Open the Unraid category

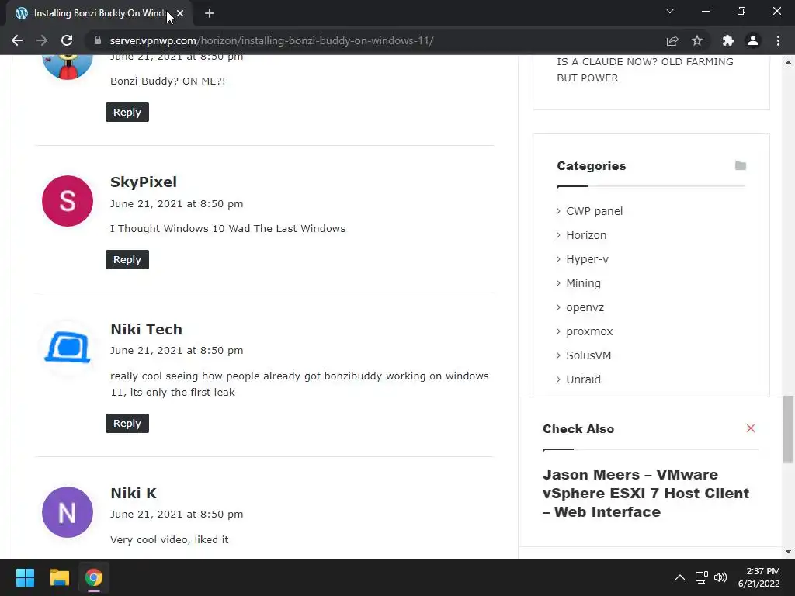(x=583, y=379)
